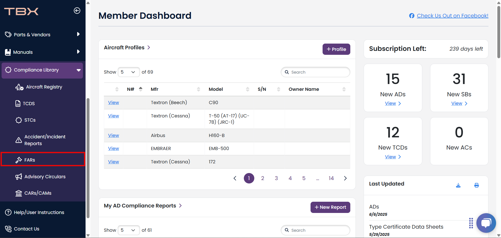
Task: Click the AD Compliance Reports search field
Action: (316, 230)
